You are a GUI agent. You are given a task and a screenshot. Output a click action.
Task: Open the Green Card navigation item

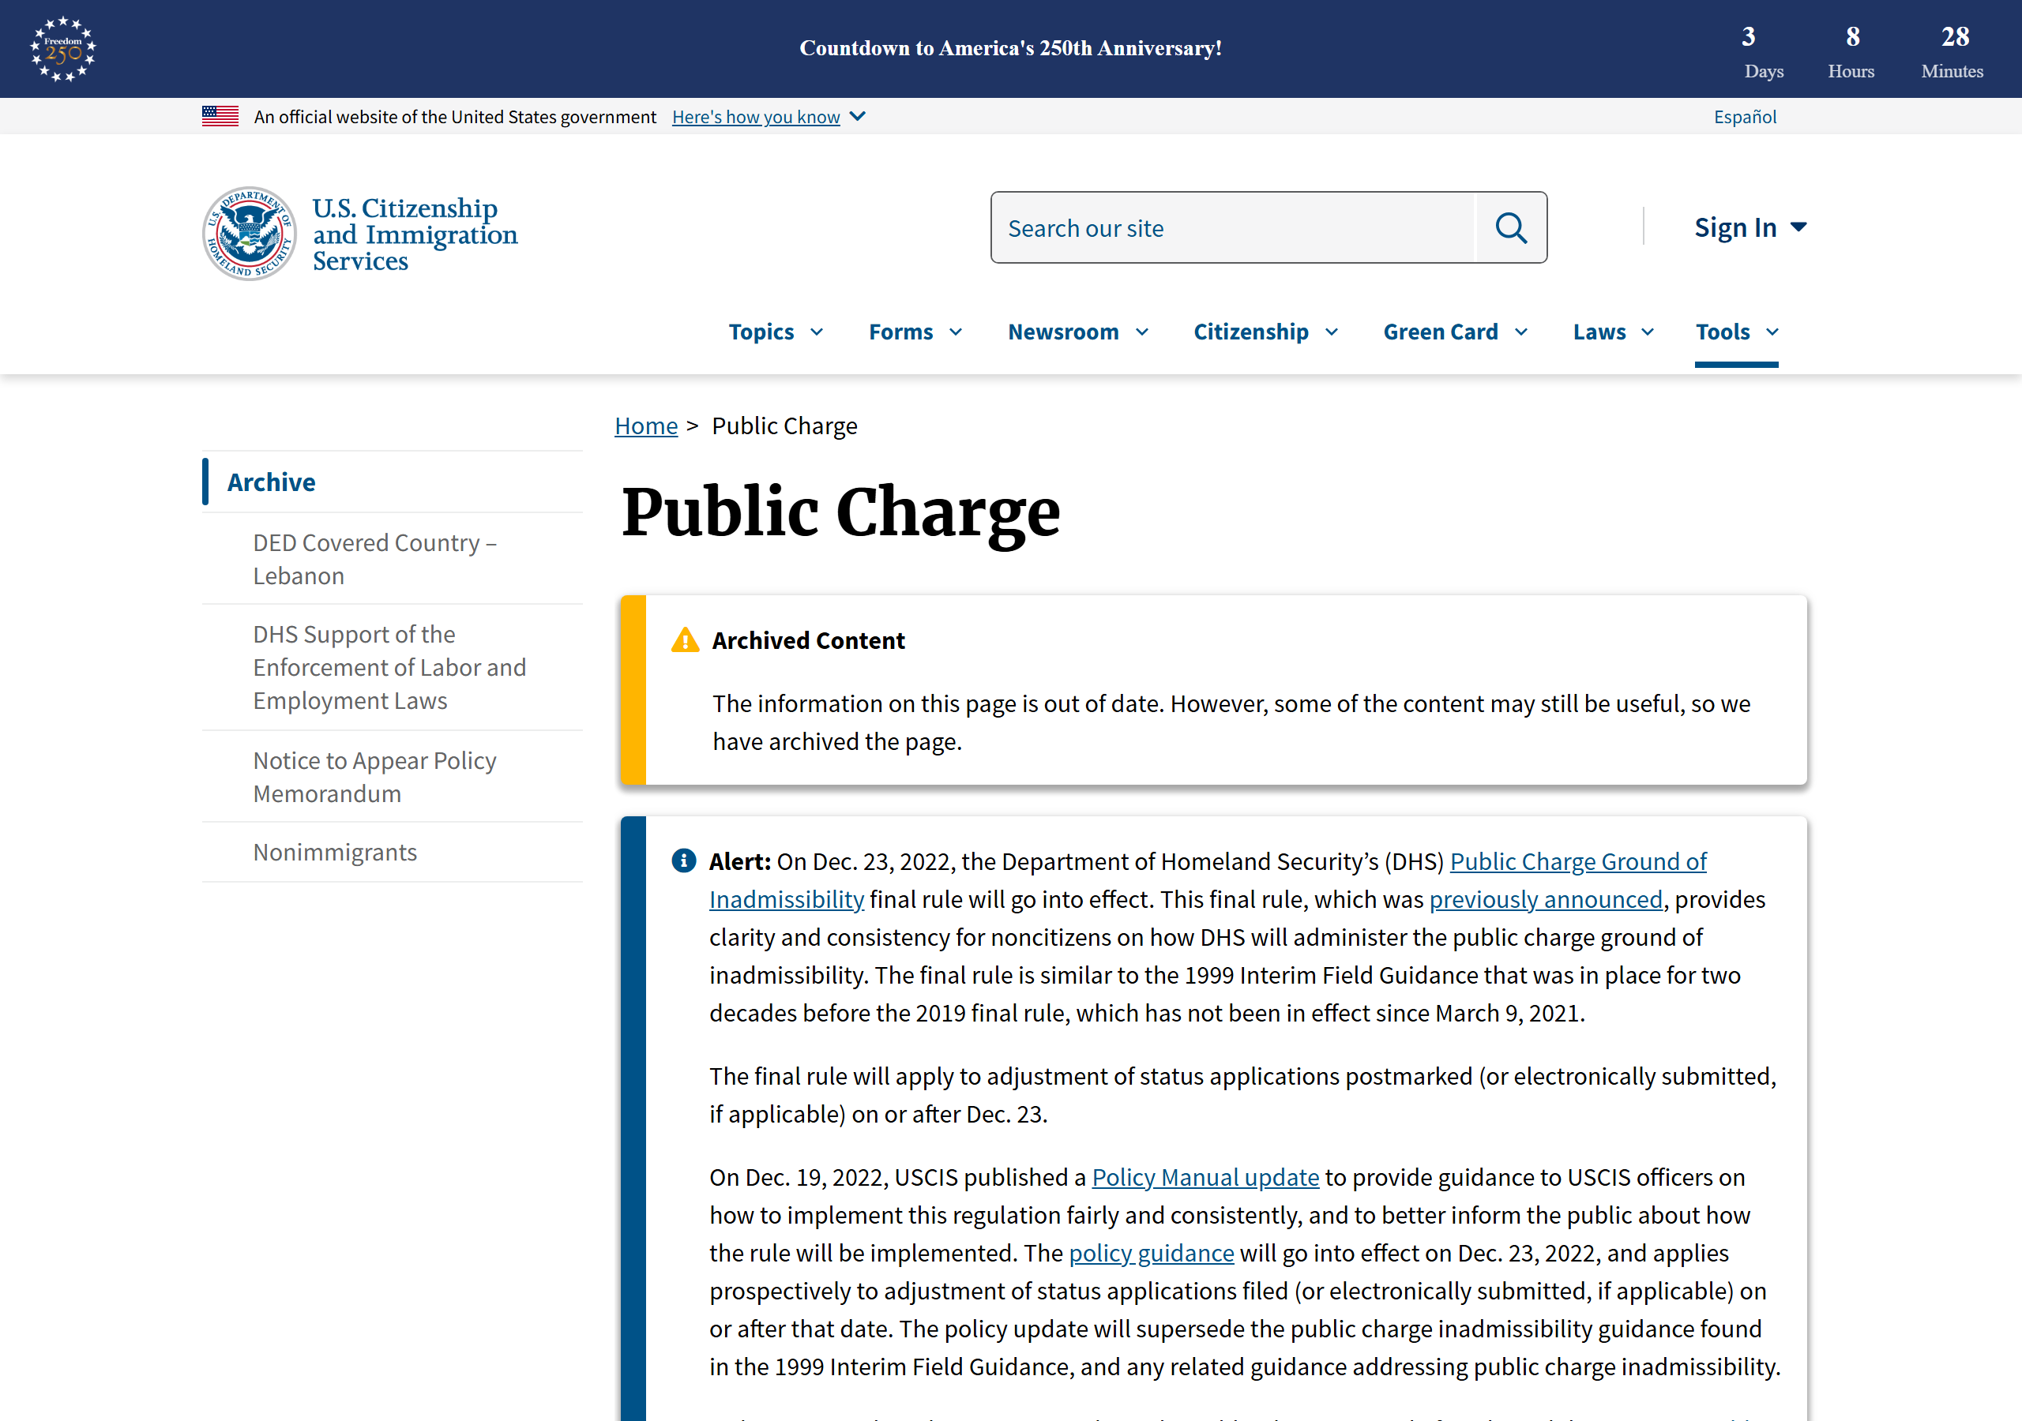(1440, 332)
